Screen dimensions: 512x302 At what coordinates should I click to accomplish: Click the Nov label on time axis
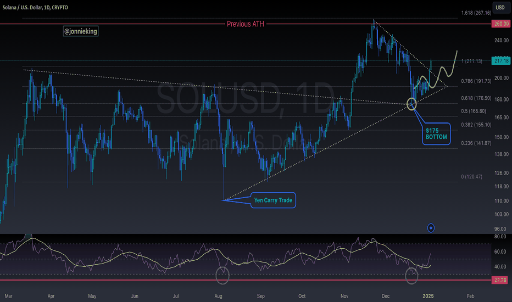tap(344, 296)
